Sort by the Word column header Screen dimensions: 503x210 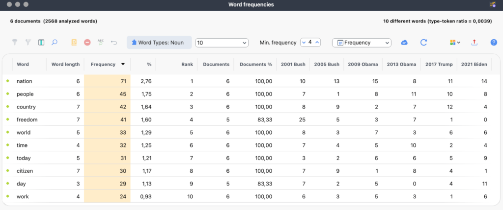coord(23,64)
